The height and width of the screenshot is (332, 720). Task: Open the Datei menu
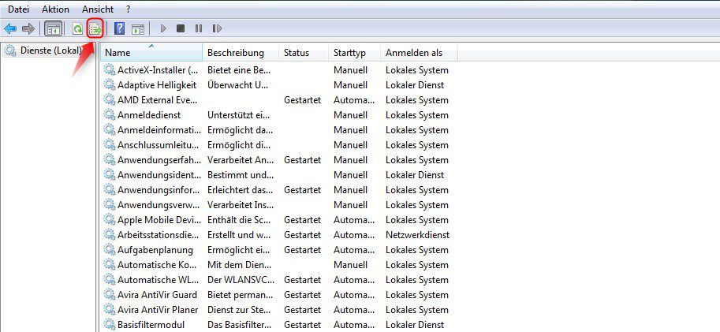click(17, 9)
